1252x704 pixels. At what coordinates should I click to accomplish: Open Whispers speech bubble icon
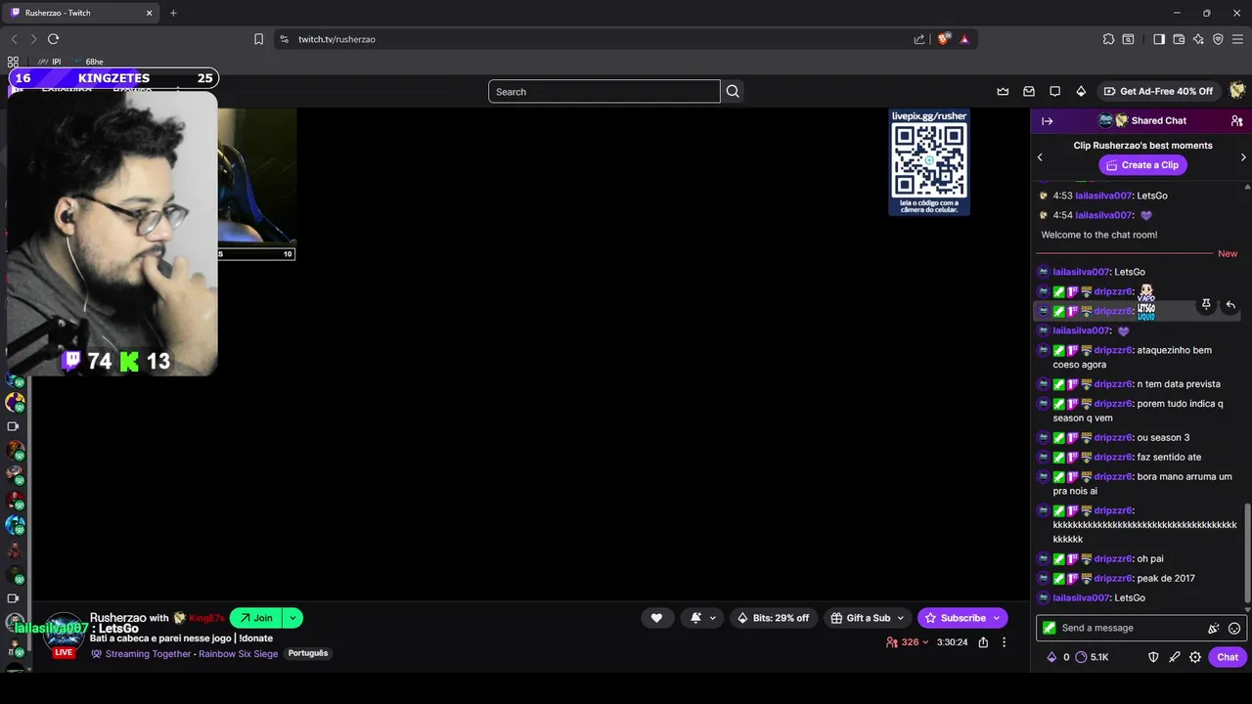click(1054, 91)
